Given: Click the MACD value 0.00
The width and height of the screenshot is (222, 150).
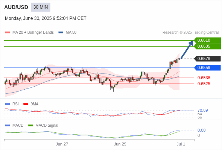Looking at the screenshot, I should [201, 130].
